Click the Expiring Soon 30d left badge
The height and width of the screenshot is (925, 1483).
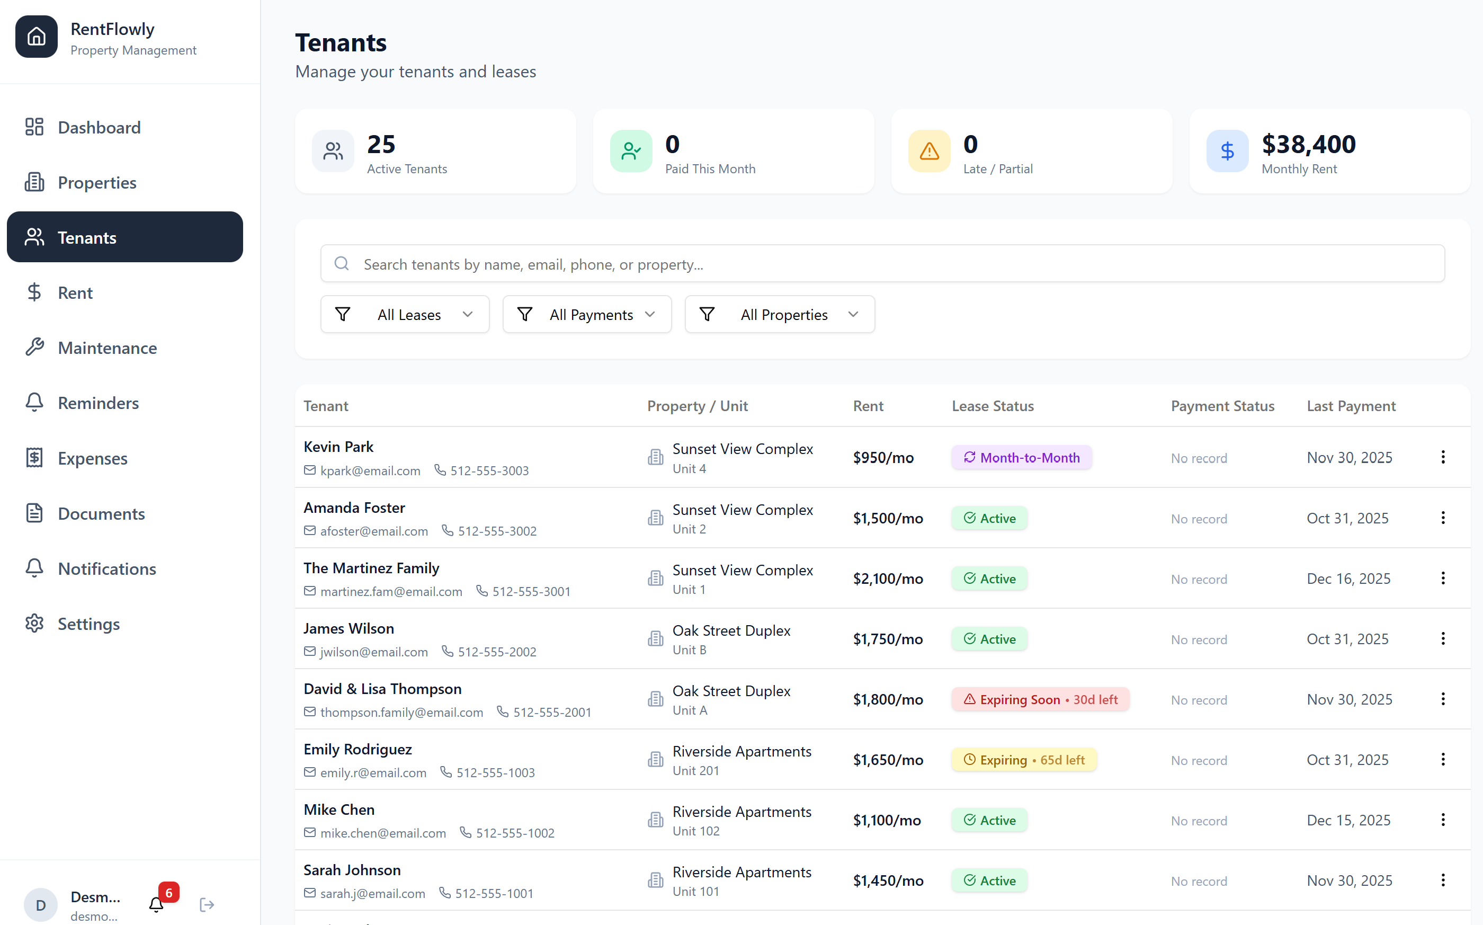[x=1040, y=699]
